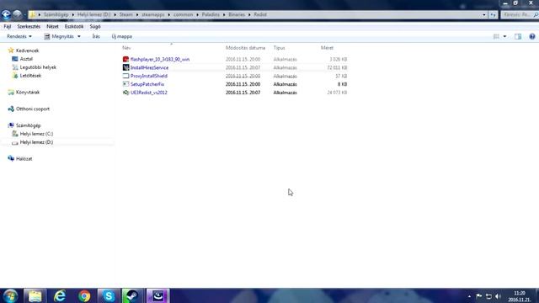Image resolution: width=539 pixels, height=303 pixels.
Task: Open Steam from the taskbar
Action: click(x=132, y=295)
